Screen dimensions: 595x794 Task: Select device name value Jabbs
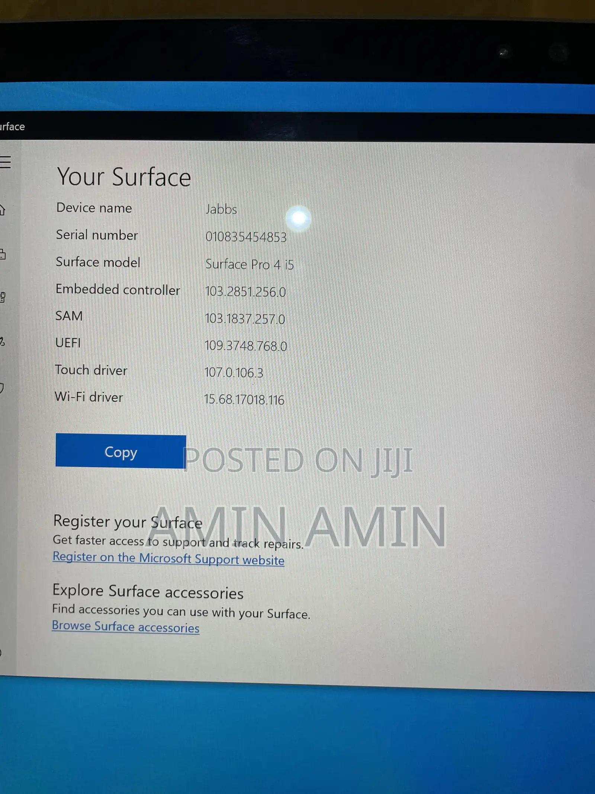pos(221,209)
